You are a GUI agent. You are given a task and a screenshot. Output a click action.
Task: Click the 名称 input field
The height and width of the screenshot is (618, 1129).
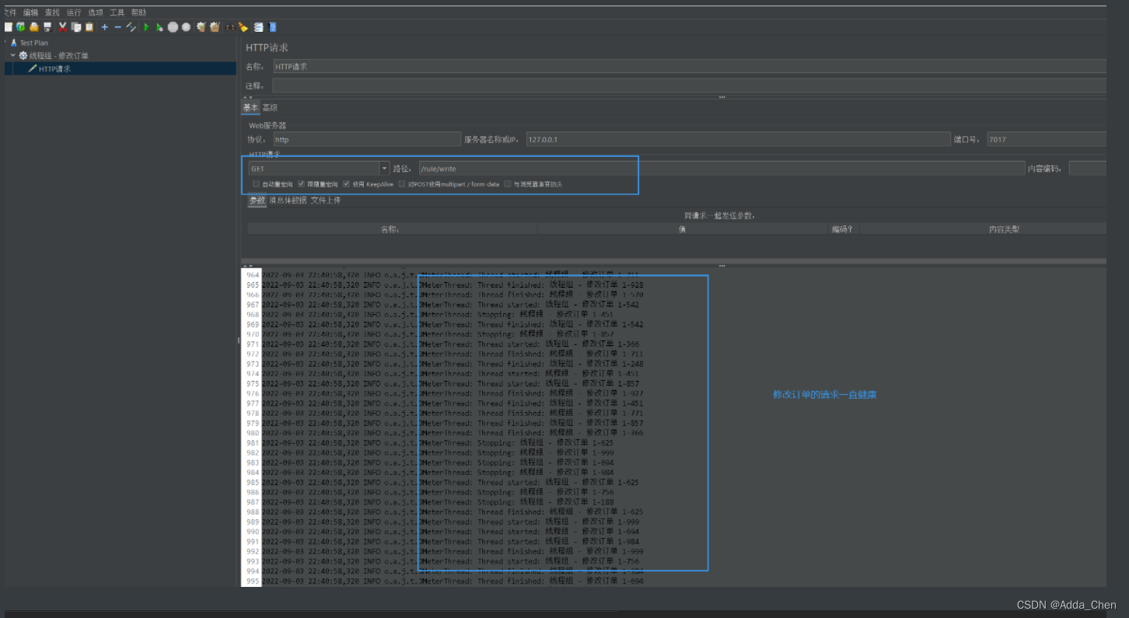(689, 67)
